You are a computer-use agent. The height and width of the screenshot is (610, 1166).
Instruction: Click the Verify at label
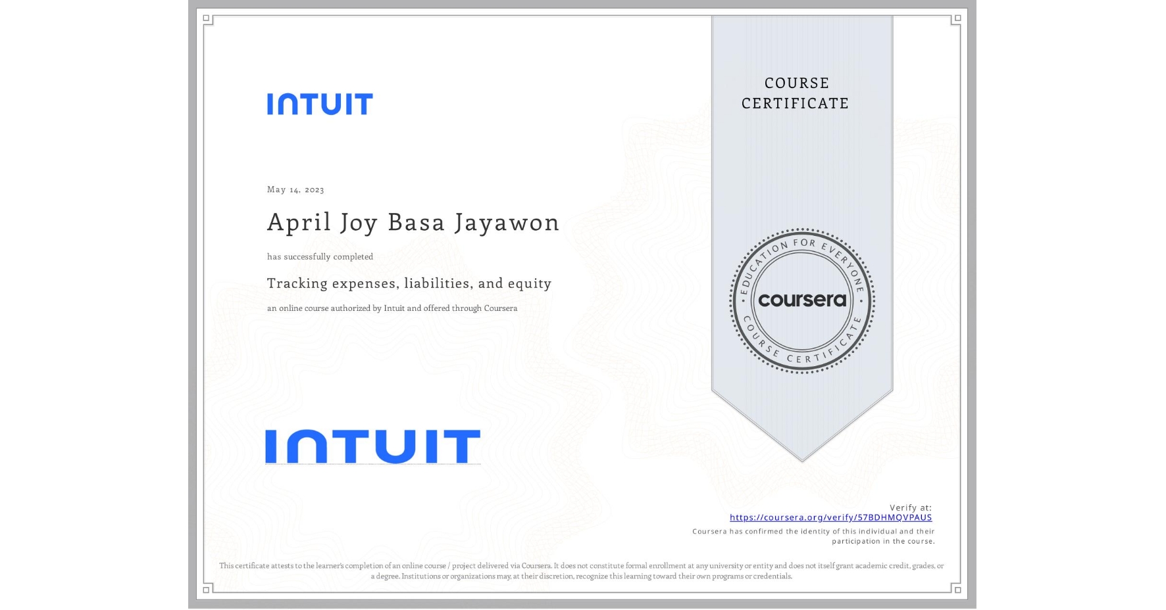tap(912, 506)
